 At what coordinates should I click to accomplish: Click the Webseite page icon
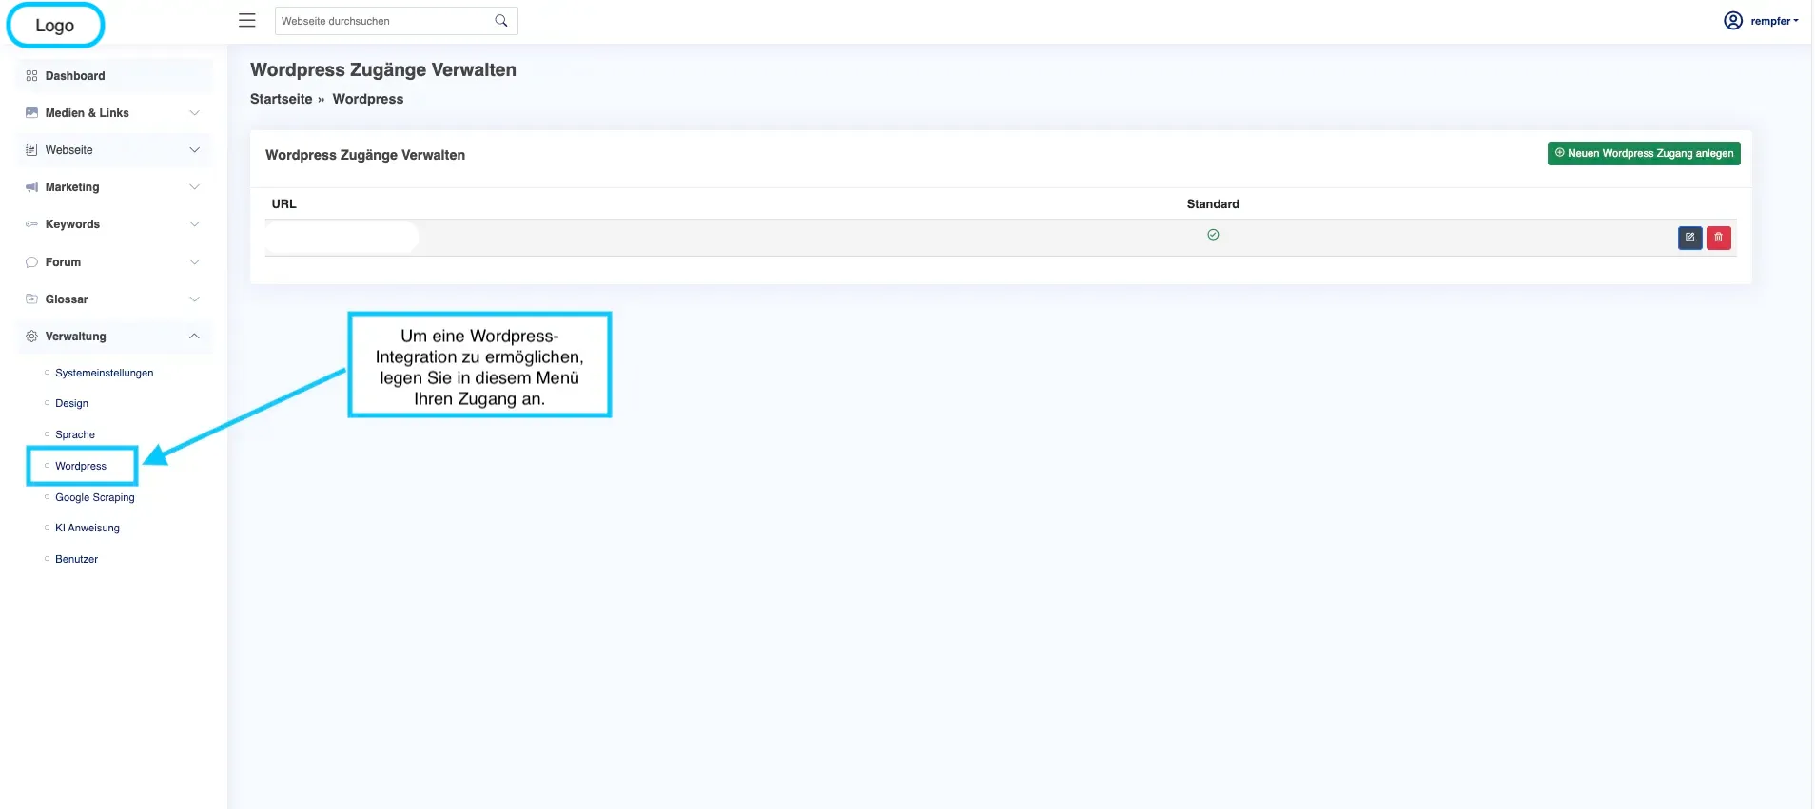click(31, 150)
